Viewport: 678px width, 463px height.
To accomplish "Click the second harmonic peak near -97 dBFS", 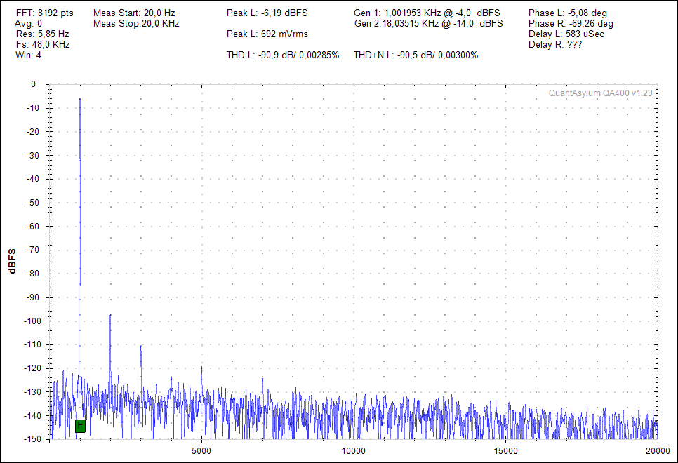I will pos(110,316).
